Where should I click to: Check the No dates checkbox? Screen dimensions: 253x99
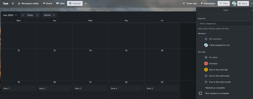click(x=201, y=57)
